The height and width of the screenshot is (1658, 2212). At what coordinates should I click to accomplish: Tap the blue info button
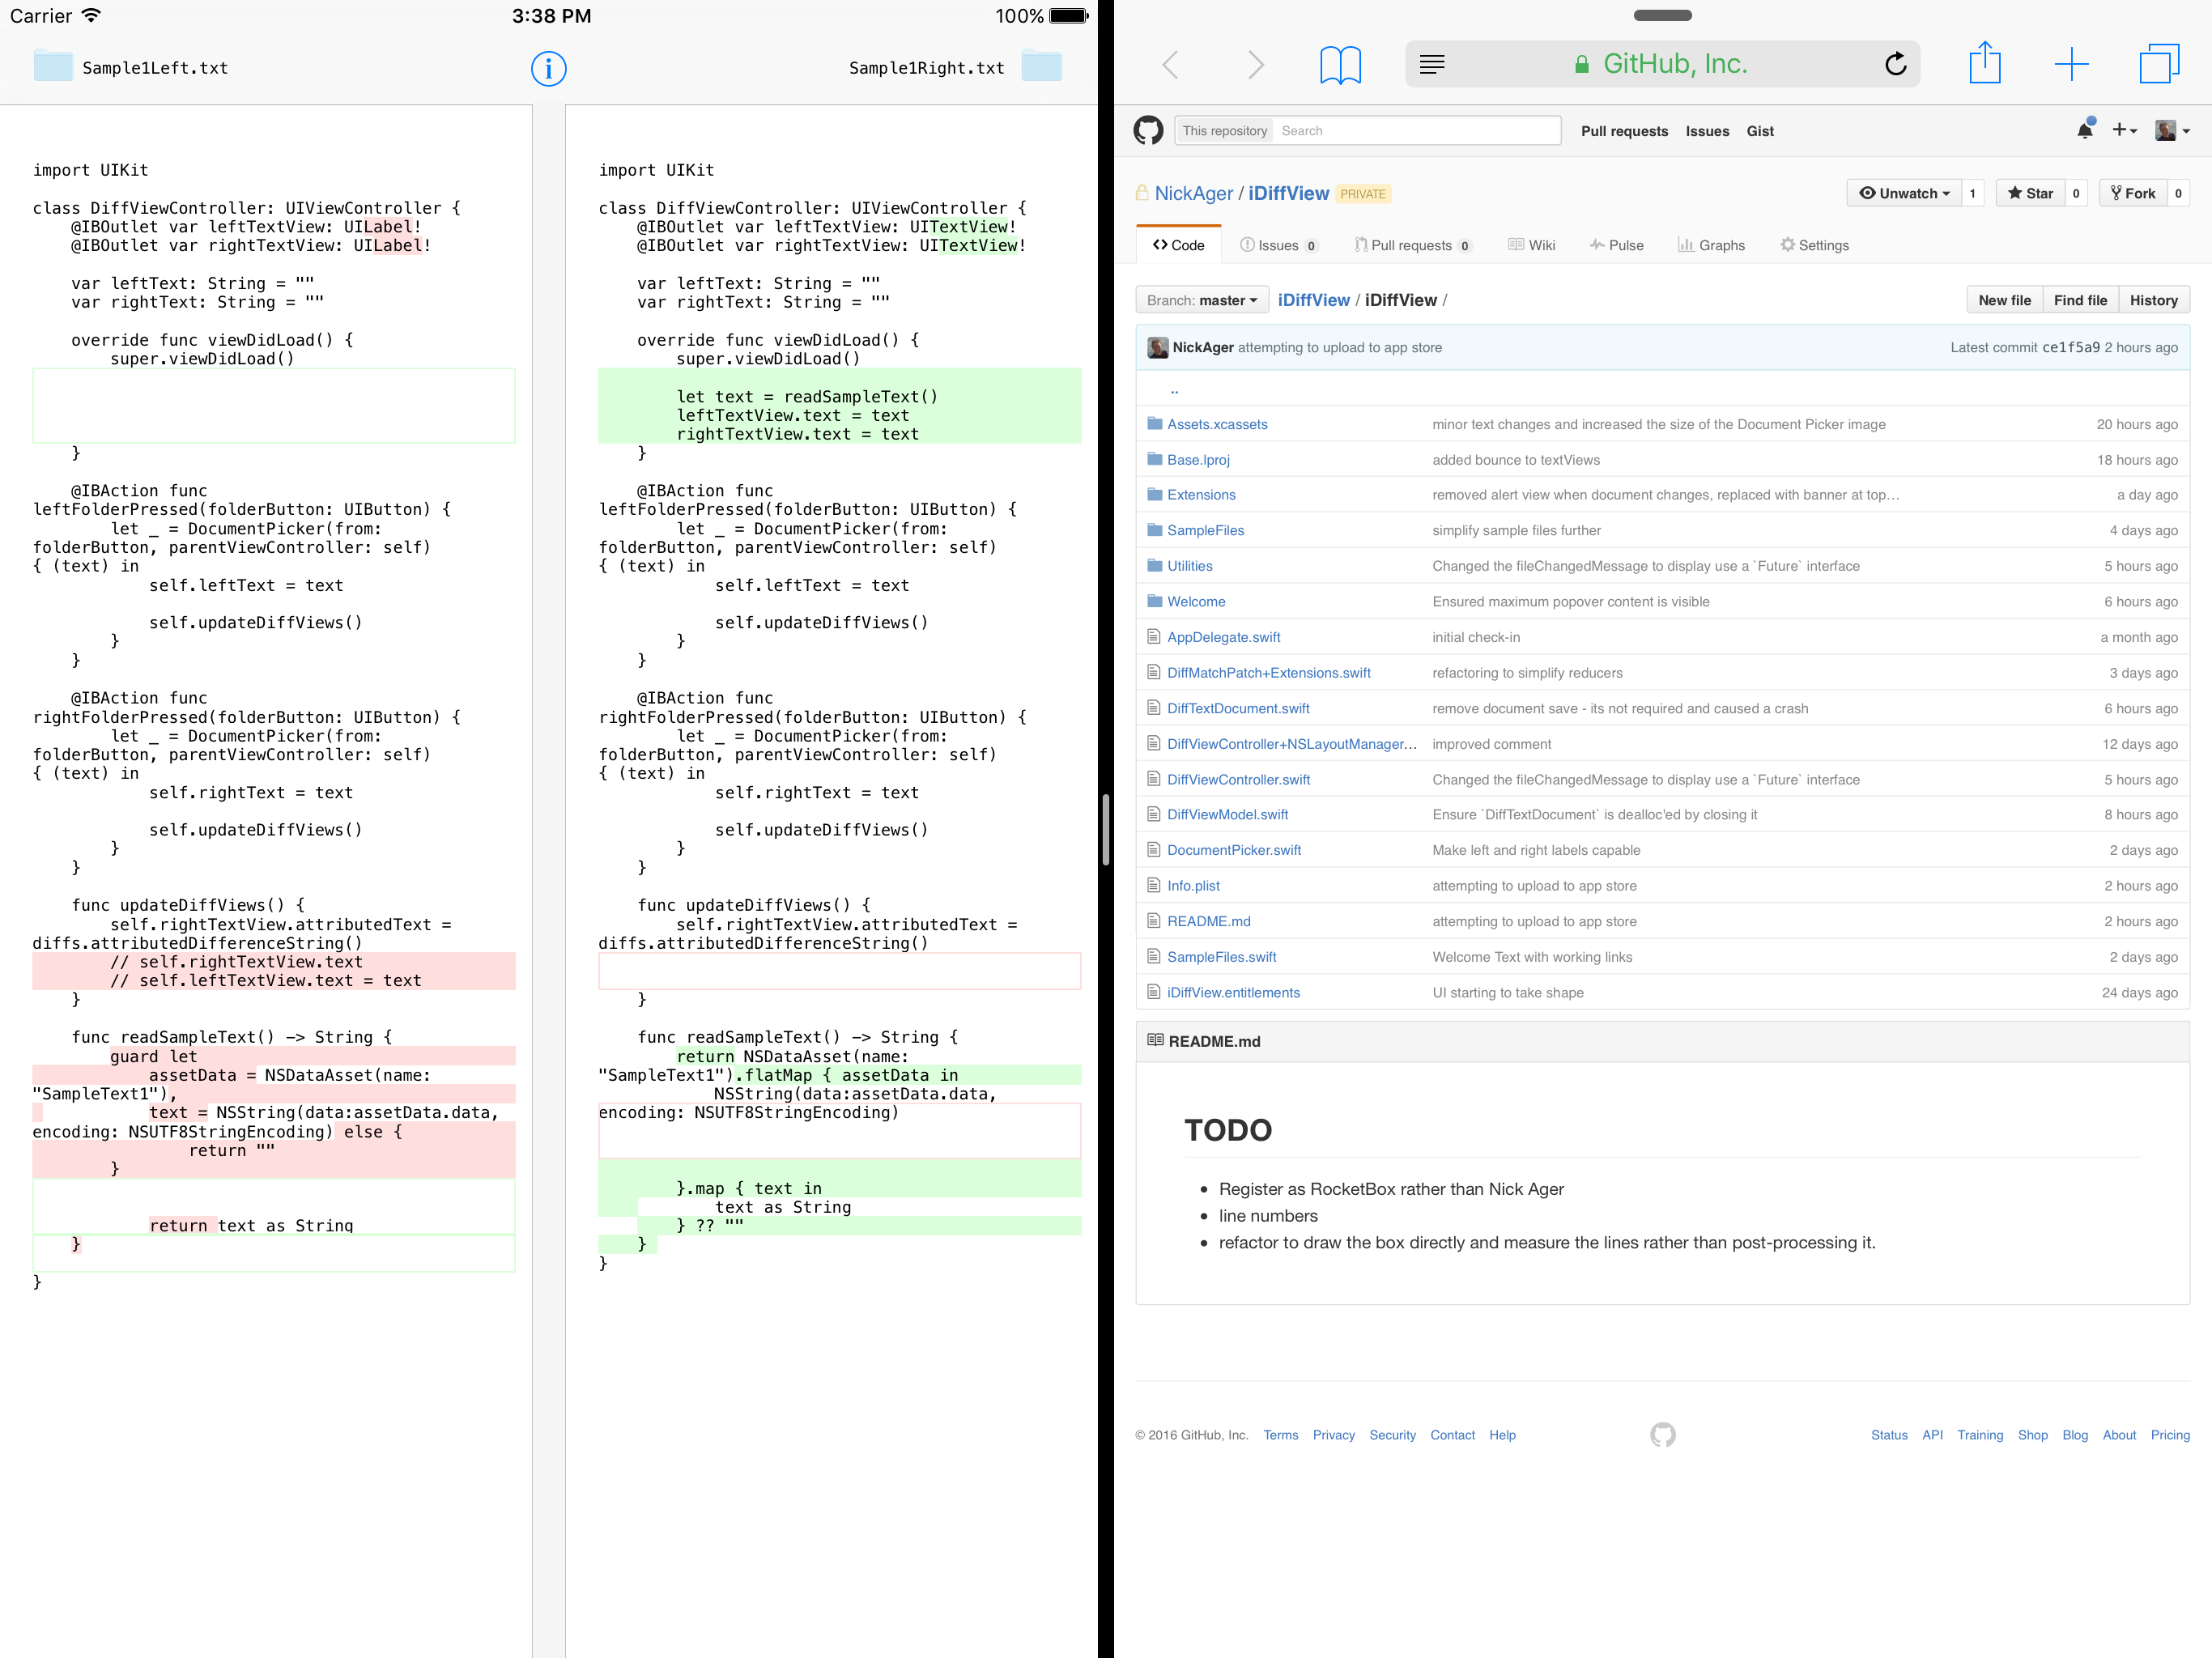tap(548, 68)
